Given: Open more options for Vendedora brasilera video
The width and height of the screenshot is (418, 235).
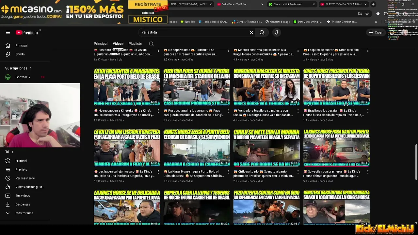Looking at the screenshot, I should pyautogui.click(x=298, y=111).
